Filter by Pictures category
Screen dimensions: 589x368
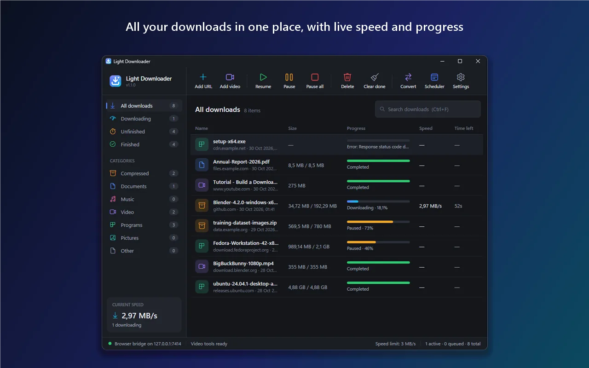(144, 238)
